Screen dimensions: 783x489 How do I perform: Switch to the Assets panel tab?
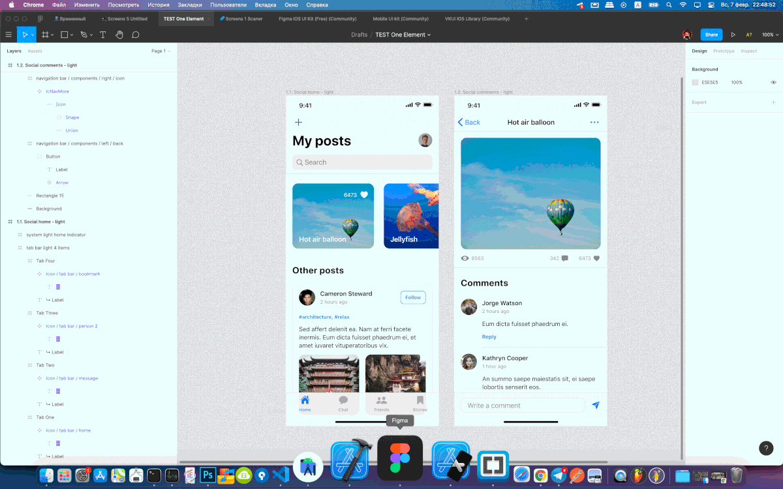35,51
